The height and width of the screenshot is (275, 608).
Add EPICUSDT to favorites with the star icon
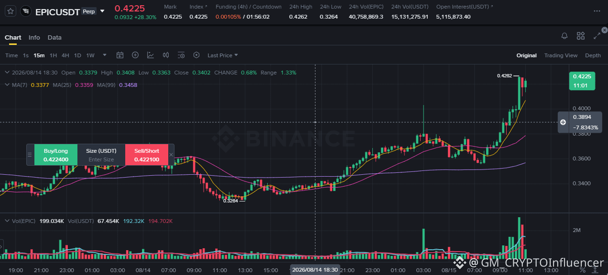point(11,11)
